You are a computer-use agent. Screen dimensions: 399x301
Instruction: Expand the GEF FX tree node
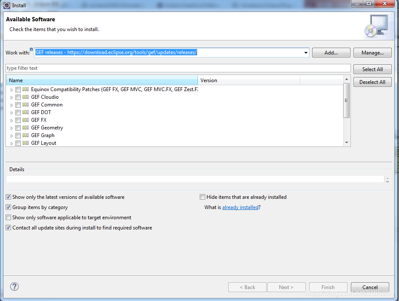pos(11,120)
